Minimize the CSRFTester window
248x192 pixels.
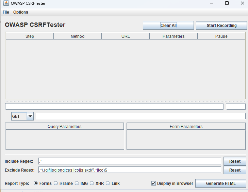pyautogui.click(x=212, y=3)
